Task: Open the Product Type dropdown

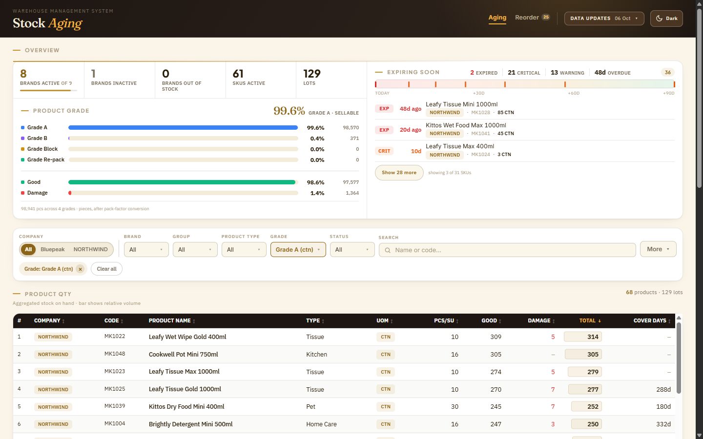Action: (x=244, y=249)
